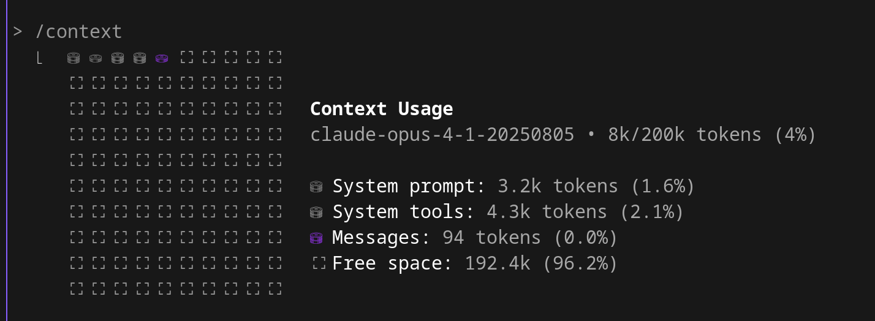Screen dimensions: 875x321
Task: Click the last empty square in top row
Action: pyautogui.click(x=275, y=58)
